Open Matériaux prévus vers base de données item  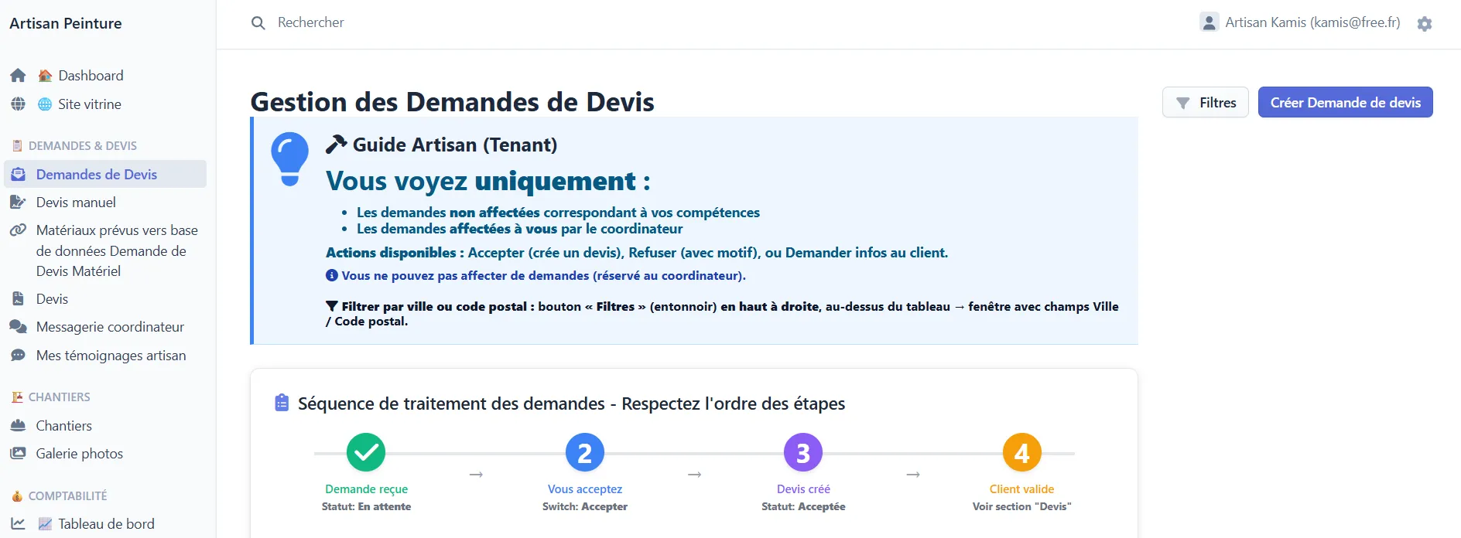[117, 250]
